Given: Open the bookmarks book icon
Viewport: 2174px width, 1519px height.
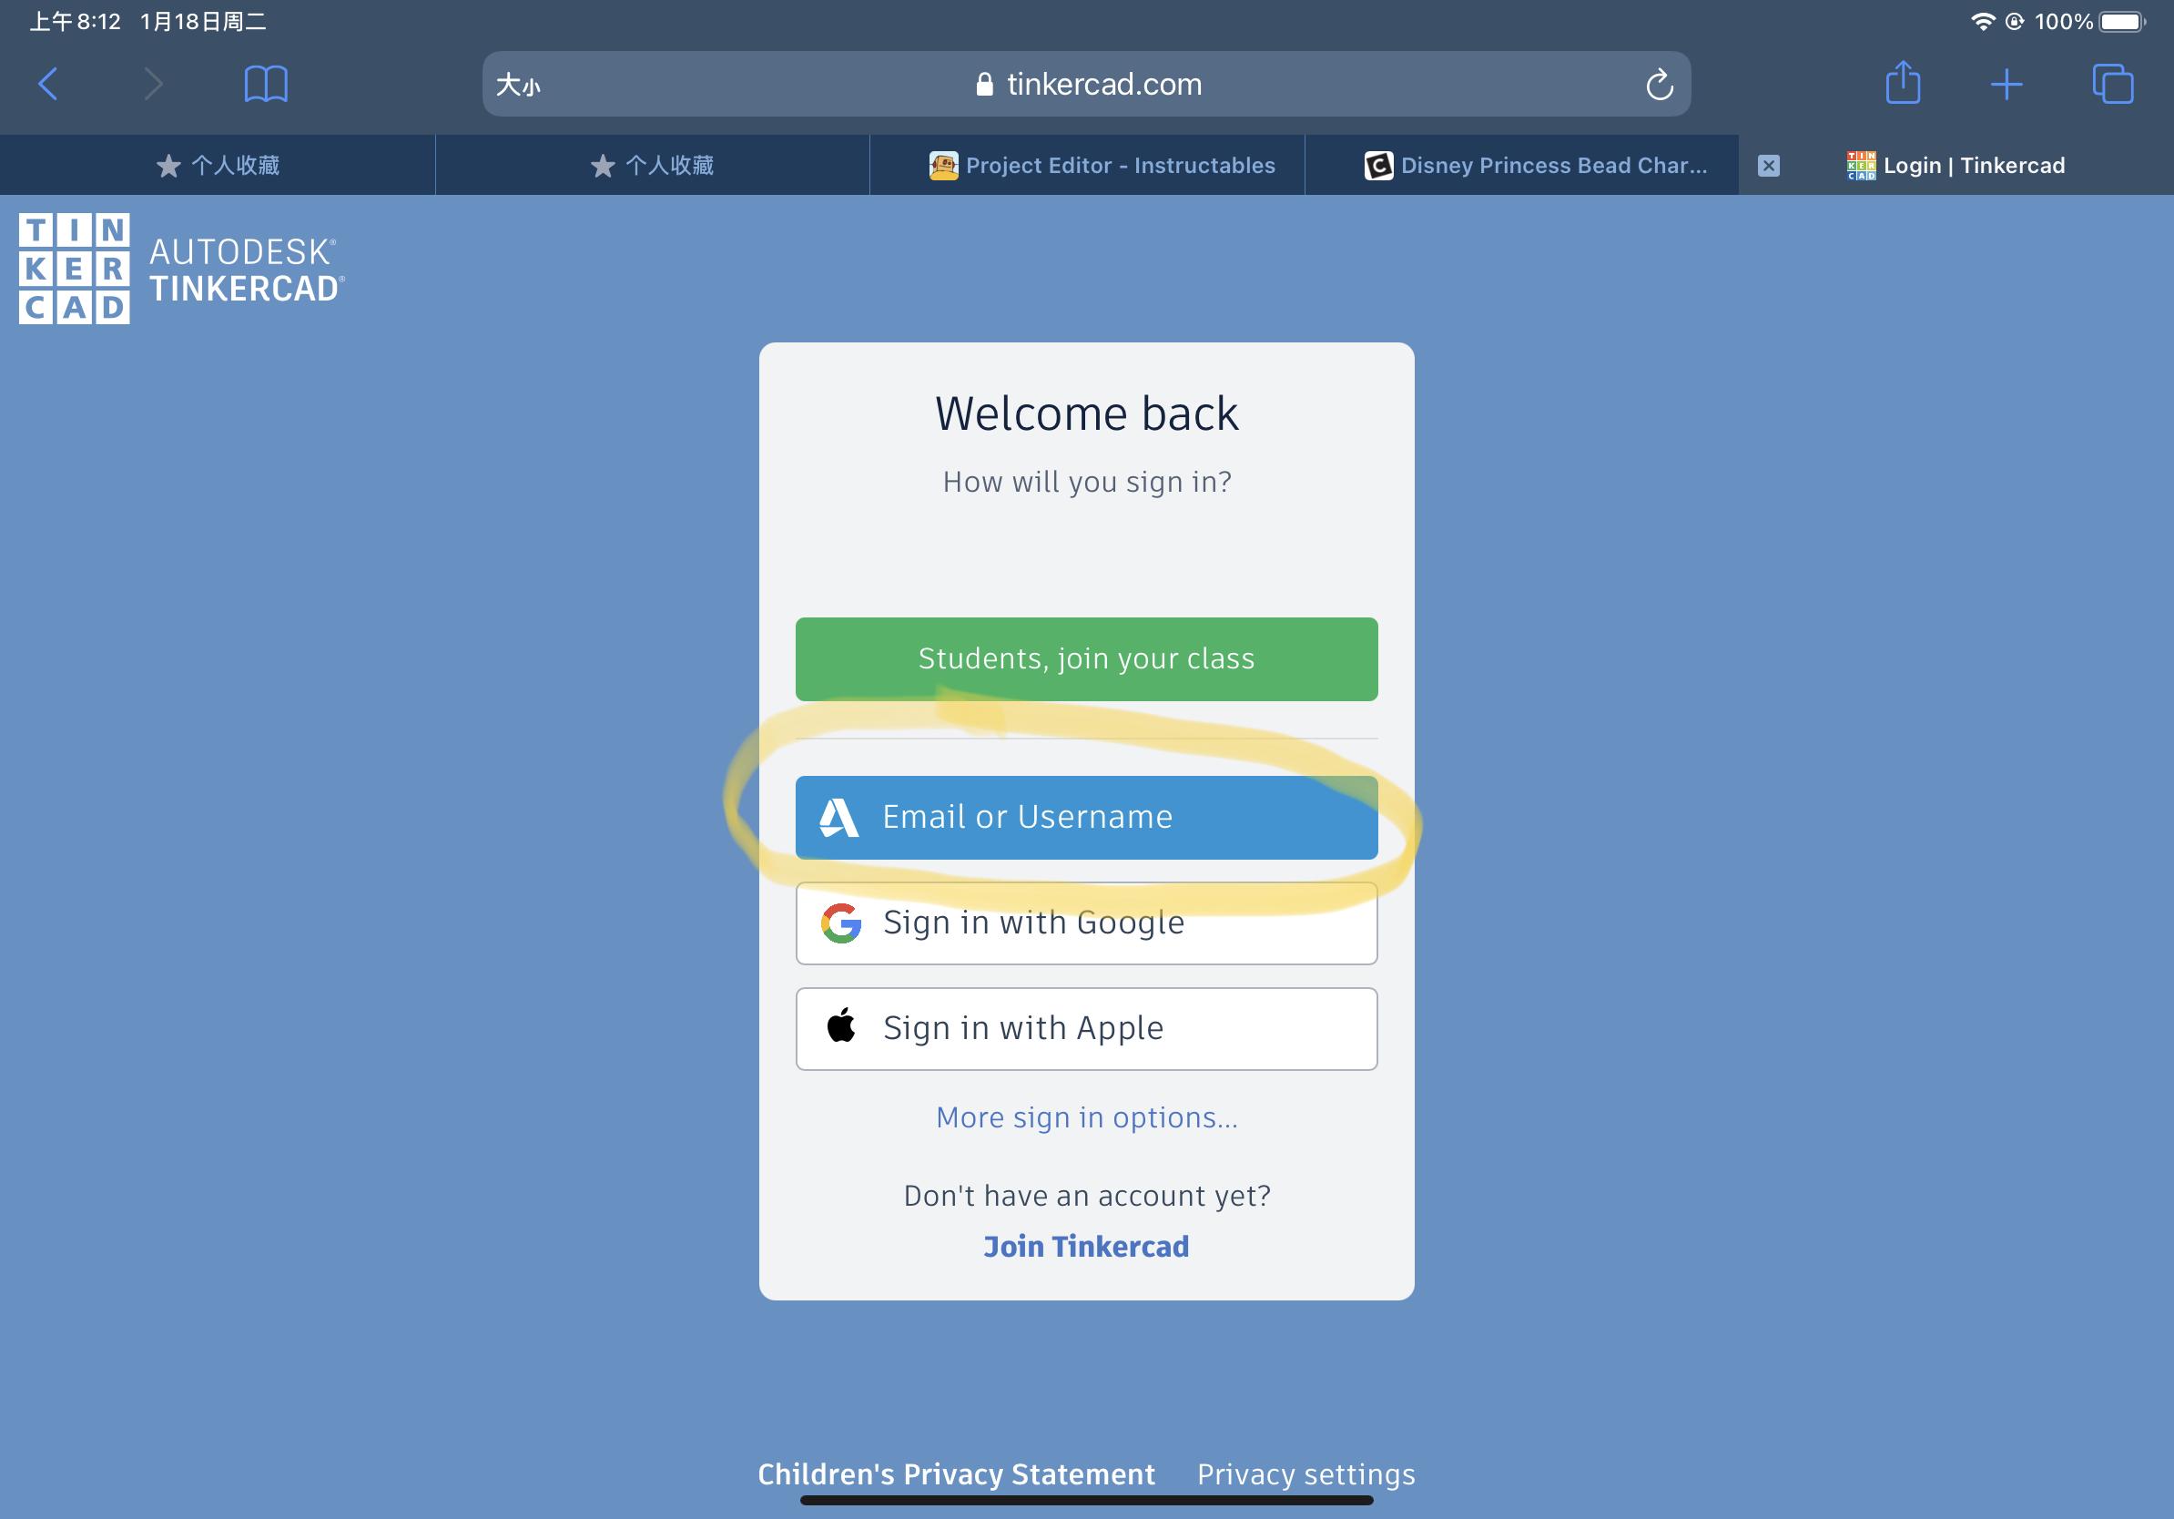Looking at the screenshot, I should pyautogui.click(x=266, y=85).
